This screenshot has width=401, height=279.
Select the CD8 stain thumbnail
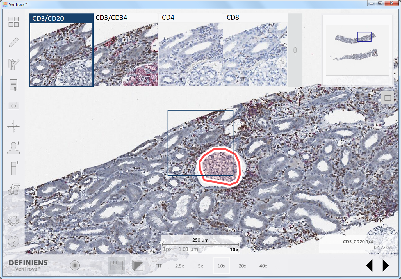(x=255, y=50)
